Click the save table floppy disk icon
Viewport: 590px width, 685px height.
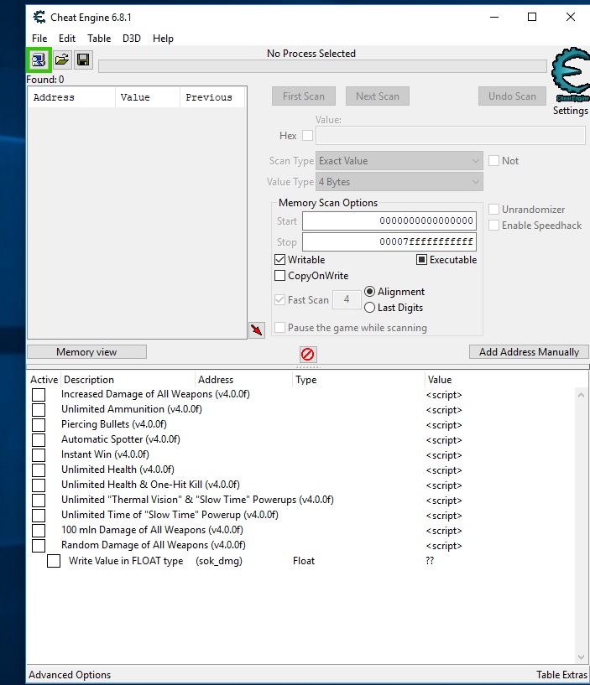(83, 60)
